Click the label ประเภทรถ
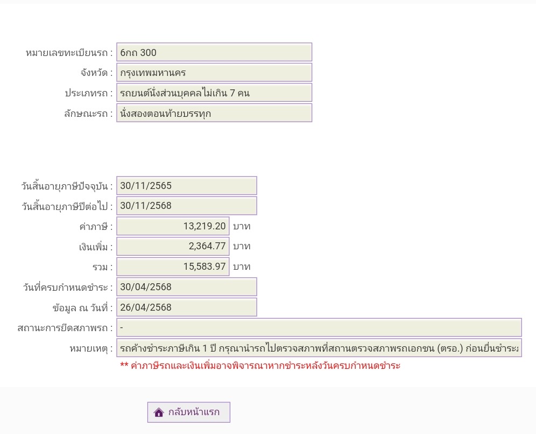This screenshot has width=536, height=434. [89, 93]
